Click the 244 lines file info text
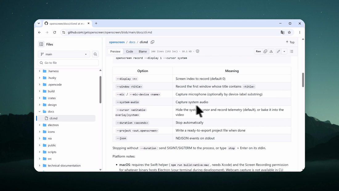Viewport: 339px width, 191px height. pos(171,52)
